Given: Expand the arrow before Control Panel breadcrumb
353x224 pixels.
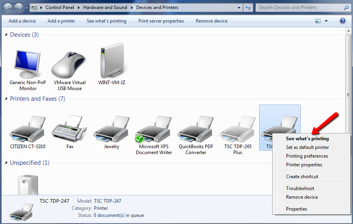Looking at the screenshot, I should tap(41, 8).
